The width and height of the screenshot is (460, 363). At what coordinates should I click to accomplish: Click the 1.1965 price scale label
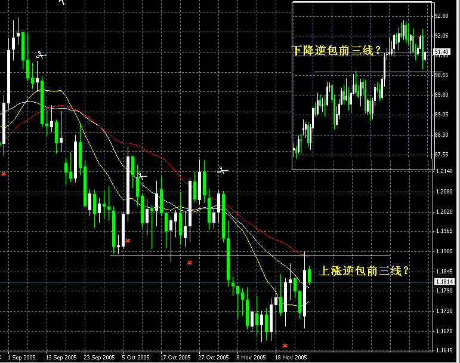tap(444, 231)
